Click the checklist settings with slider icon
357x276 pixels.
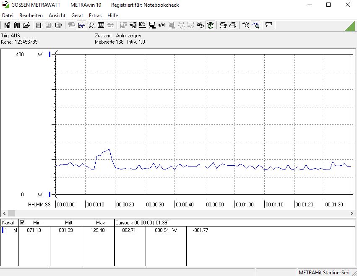(143, 25)
